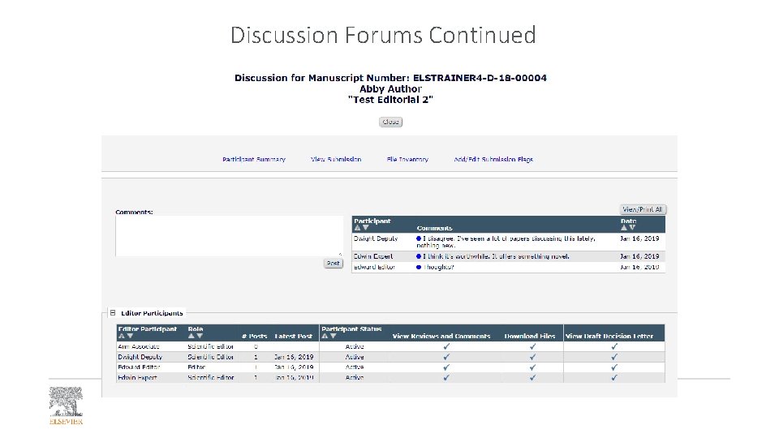Click Edward Editor's 'Editor' role cell
Image resolution: width=779 pixels, height=438 pixels.
coord(196,367)
